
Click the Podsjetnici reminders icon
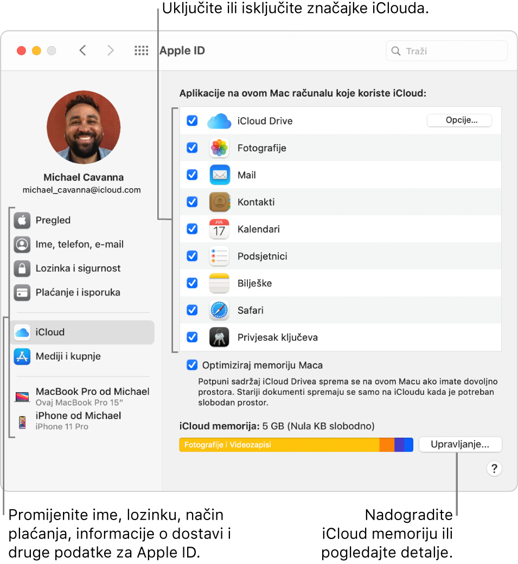point(219,256)
